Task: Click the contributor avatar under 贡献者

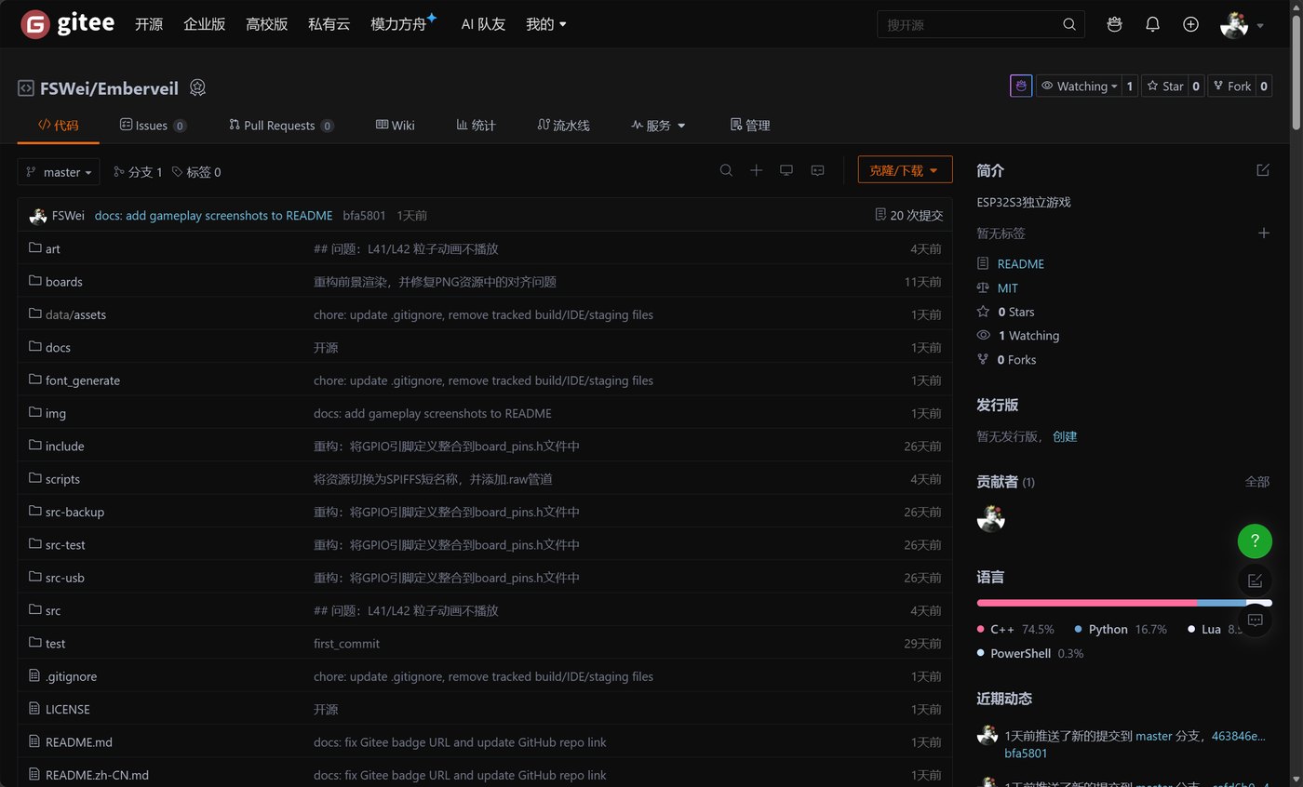Action: pos(991,519)
